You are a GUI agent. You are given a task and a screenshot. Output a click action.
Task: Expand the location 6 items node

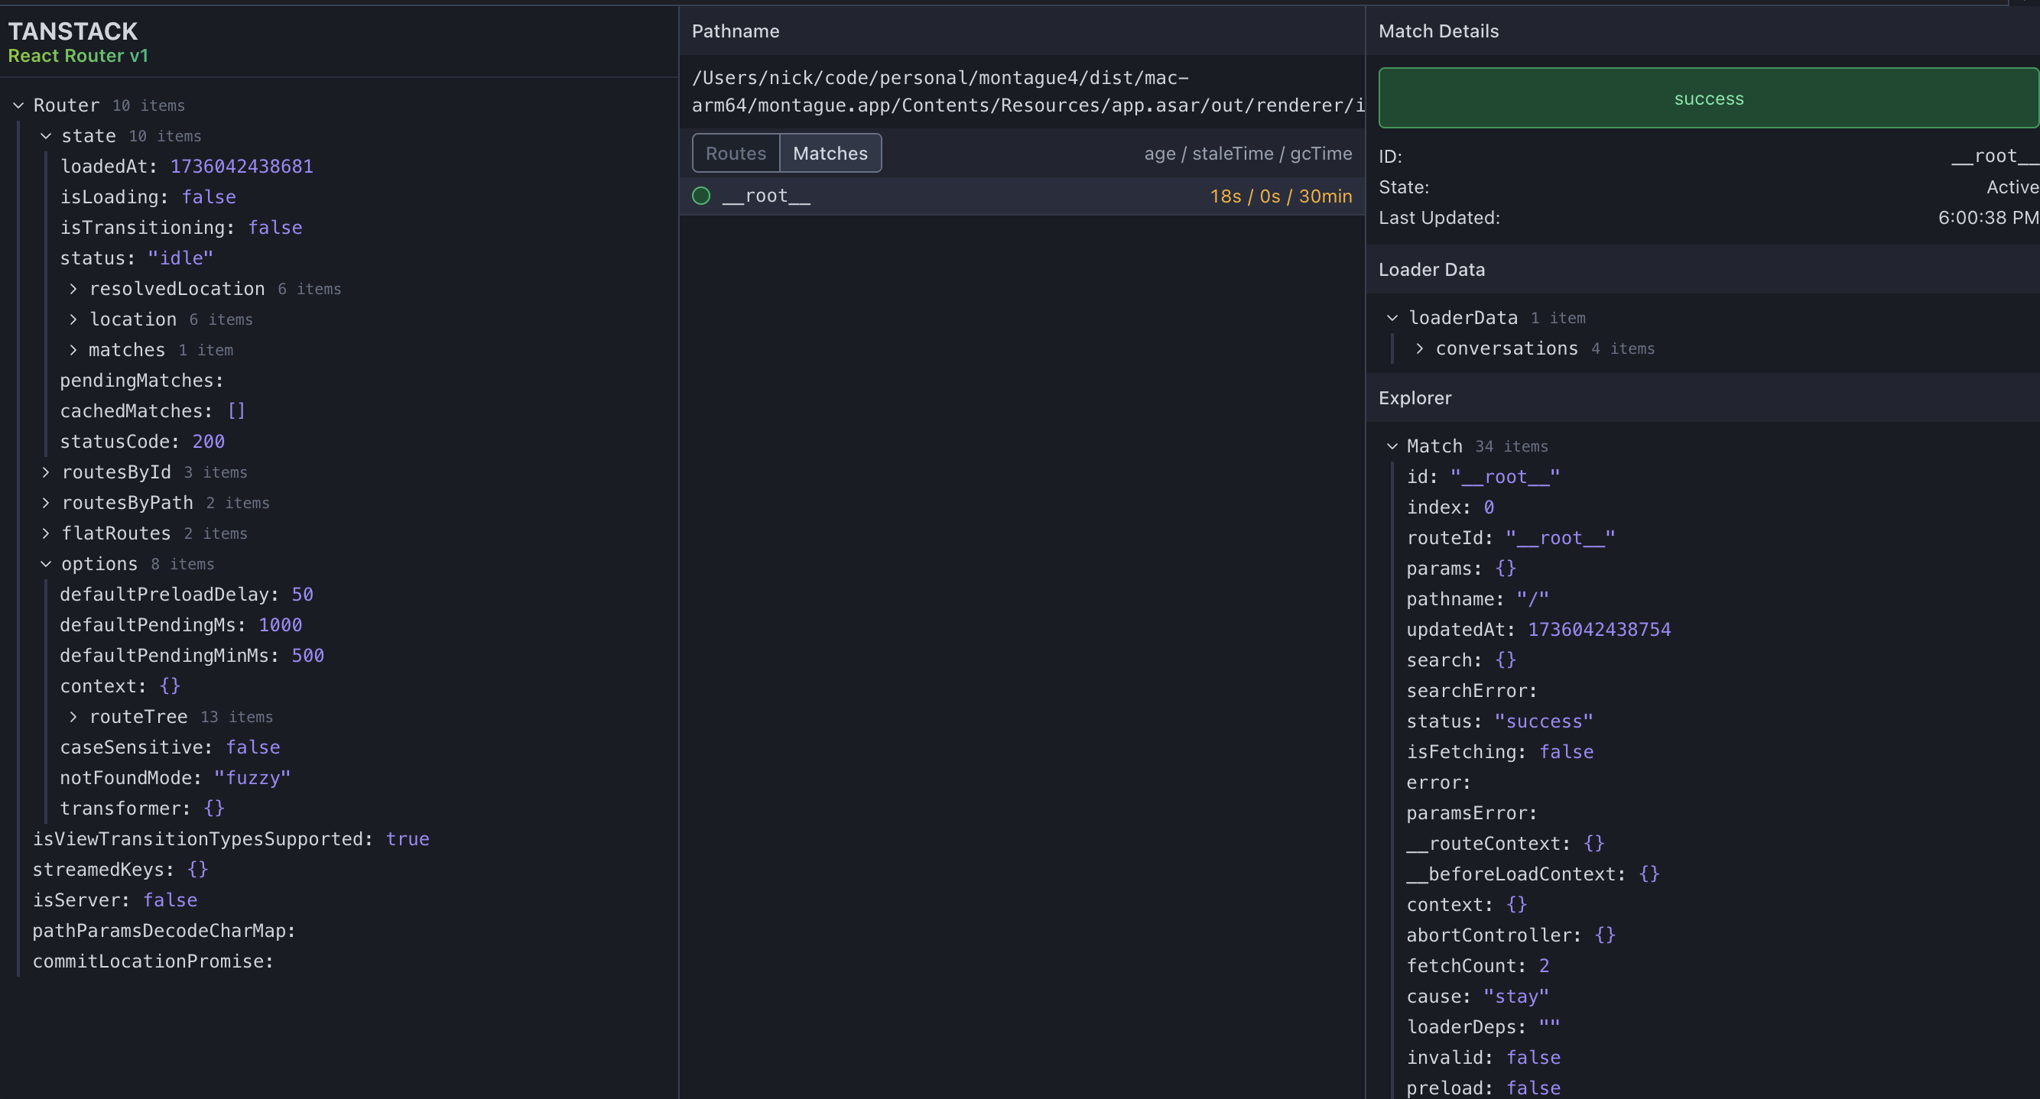coord(73,319)
